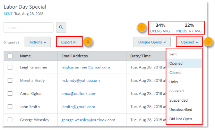Check the box for George Weasley
215x130 pixels.
click(10, 120)
